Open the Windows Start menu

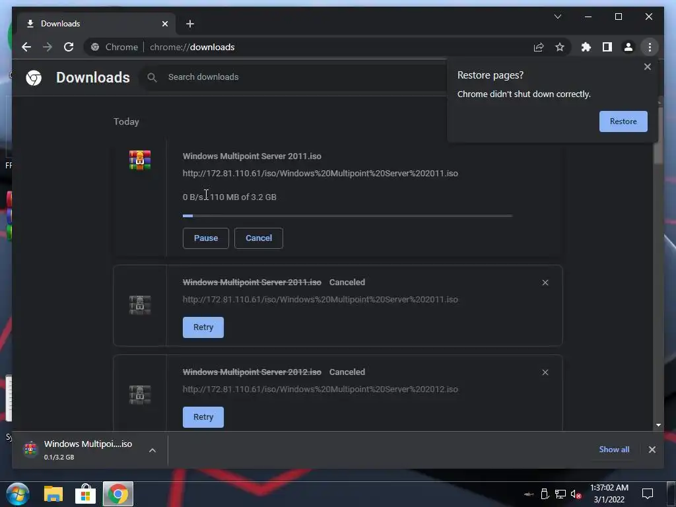(x=18, y=494)
